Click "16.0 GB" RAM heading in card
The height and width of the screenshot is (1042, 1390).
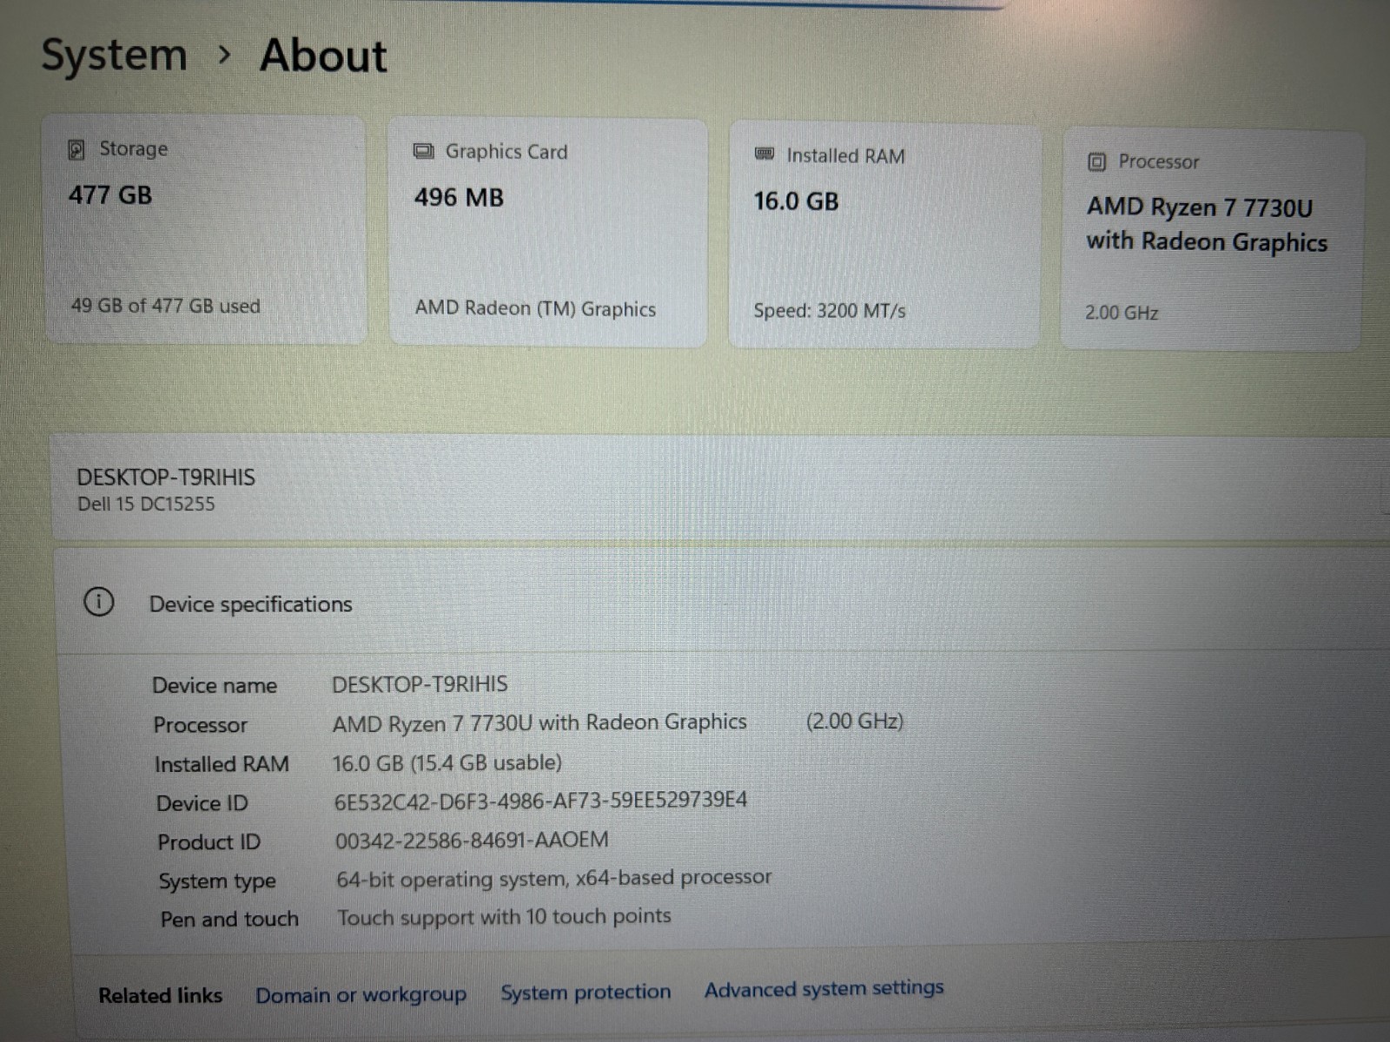(796, 201)
